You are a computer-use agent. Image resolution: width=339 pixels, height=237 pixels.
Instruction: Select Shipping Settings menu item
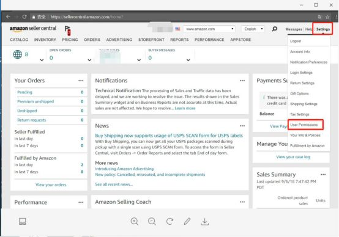coord(304,104)
